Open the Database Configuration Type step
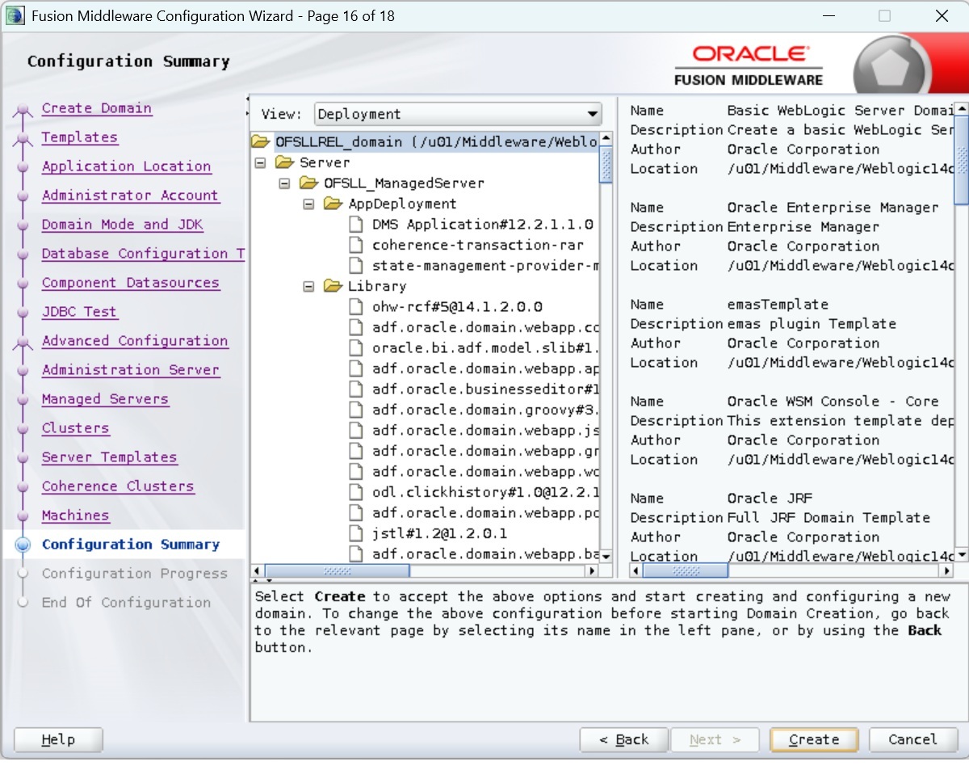Screen dimensions: 969x766 (x=143, y=254)
